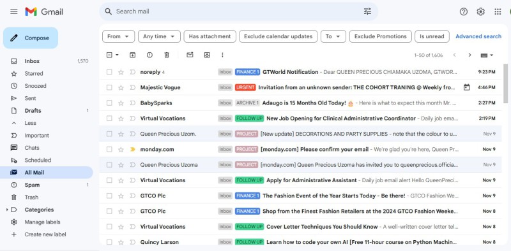The width and height of the screenshot is (511, 251).
Task: Mark as read using the envelope icon
Action: [190, 55]
